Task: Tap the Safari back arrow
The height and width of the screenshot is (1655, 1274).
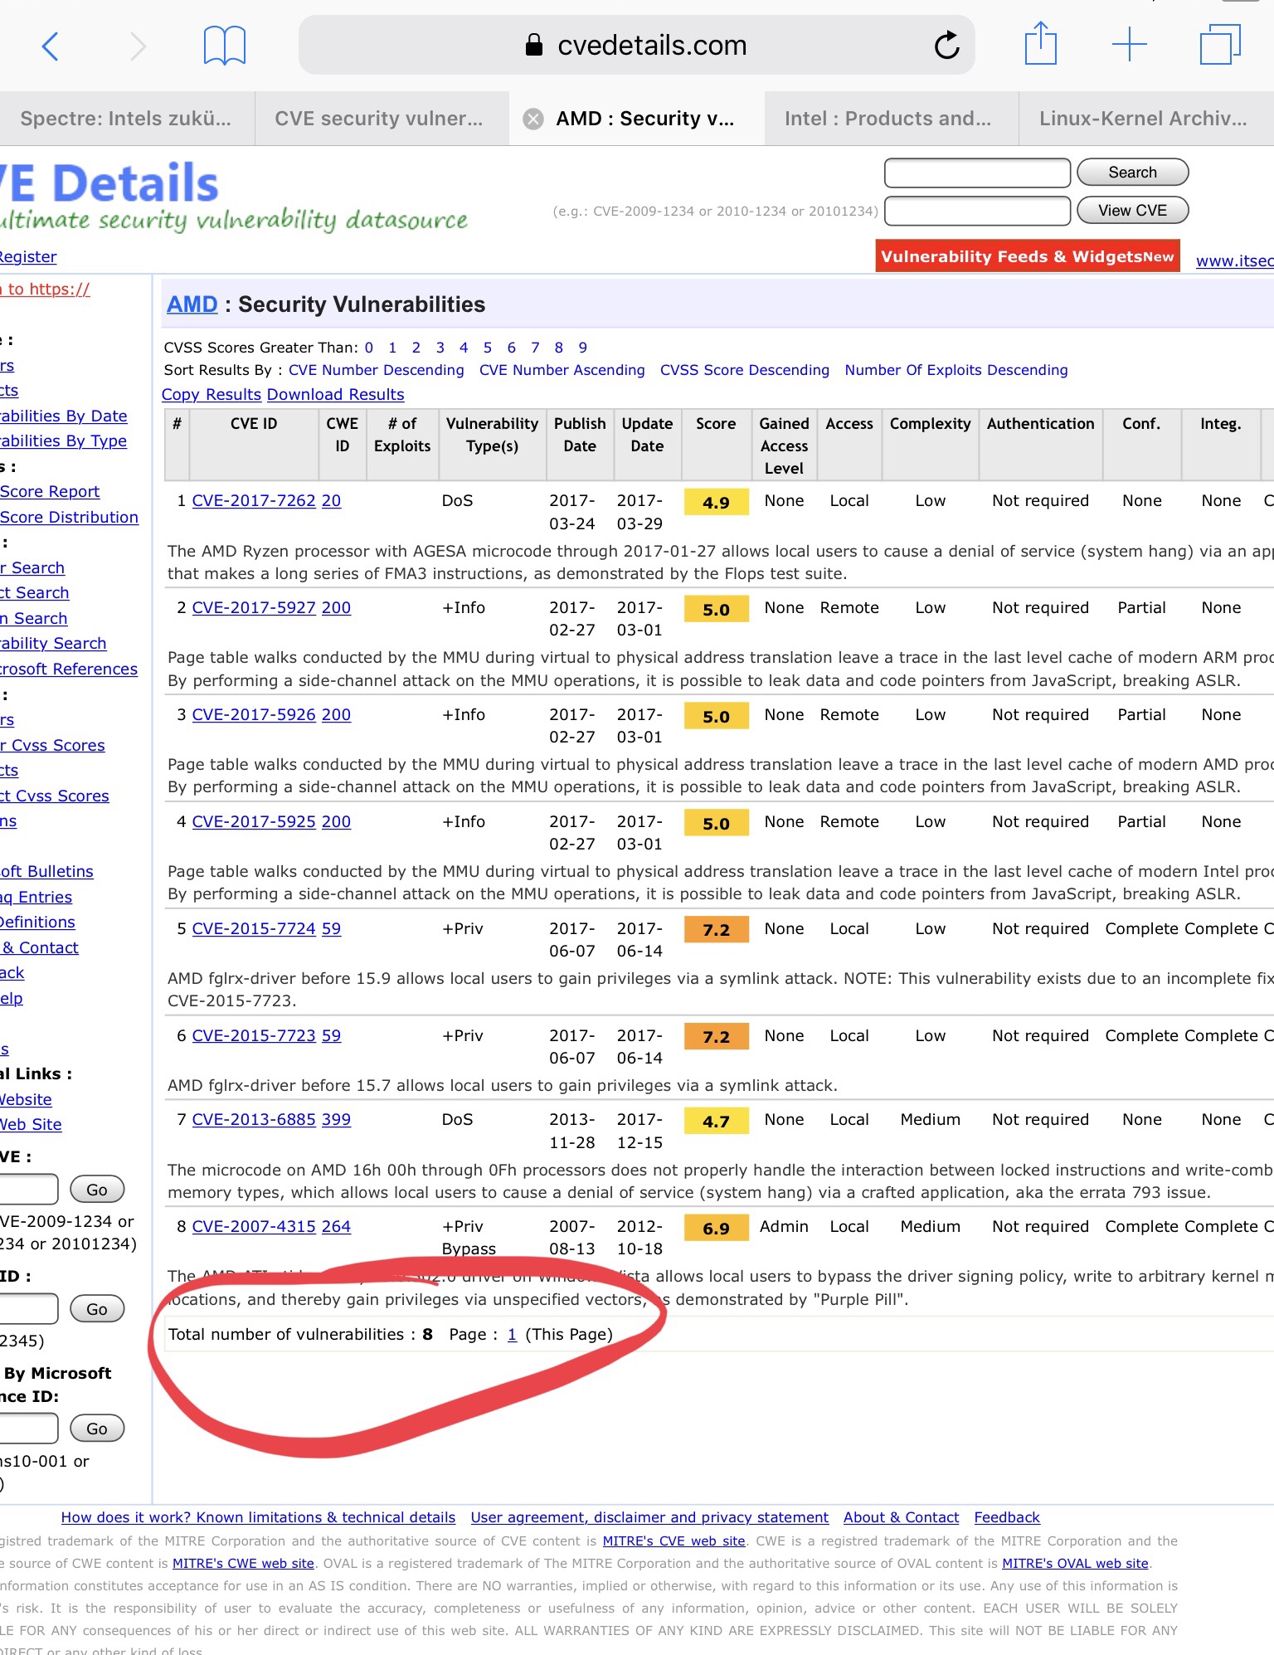Action: [x=51, y=46]
